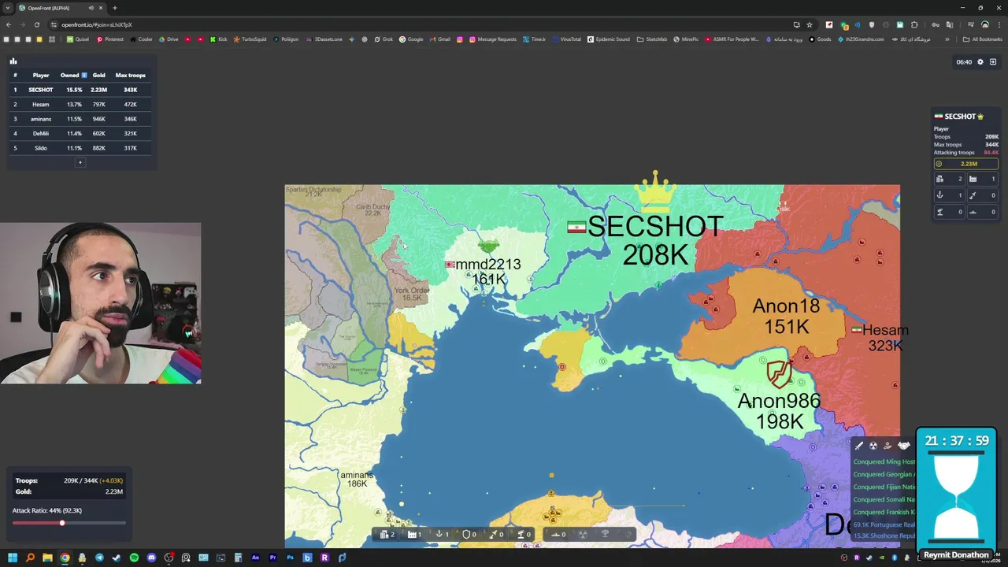This screenshot has height=567, width=1008.
Task: Click gold amount 2.23M in player panel
Action: [966, 164]
